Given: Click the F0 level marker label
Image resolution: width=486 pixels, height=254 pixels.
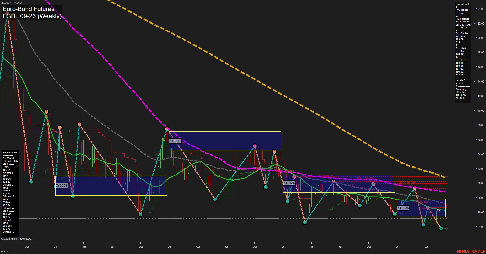Looking at the screenshot, I should tap(438, 210).
